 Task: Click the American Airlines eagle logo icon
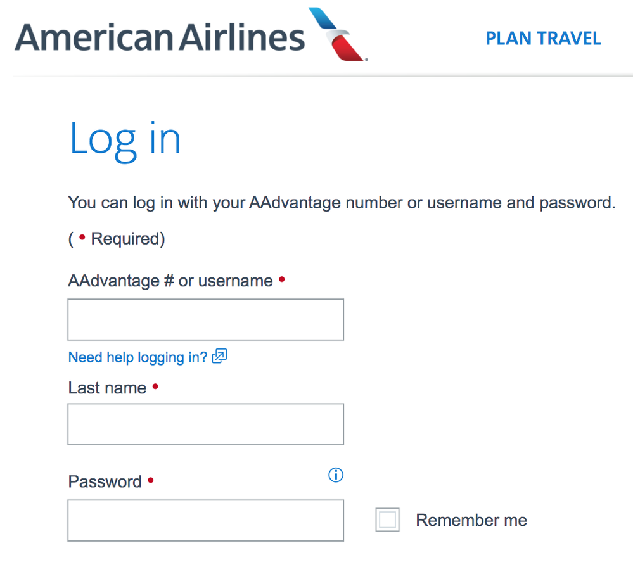point(338,34)
